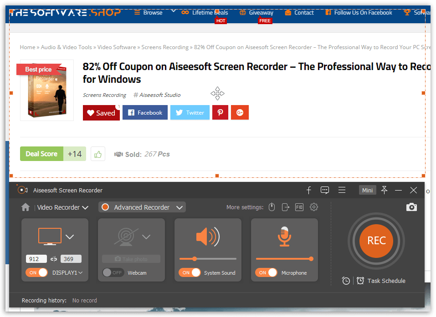Open the Browse menu
The height and width of the screenshot is (317, 436).
pos(149,12)
